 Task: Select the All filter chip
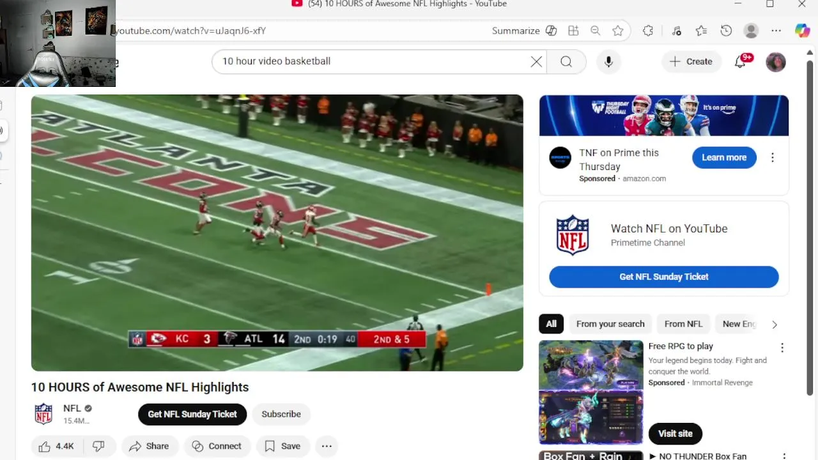[552, 324]
